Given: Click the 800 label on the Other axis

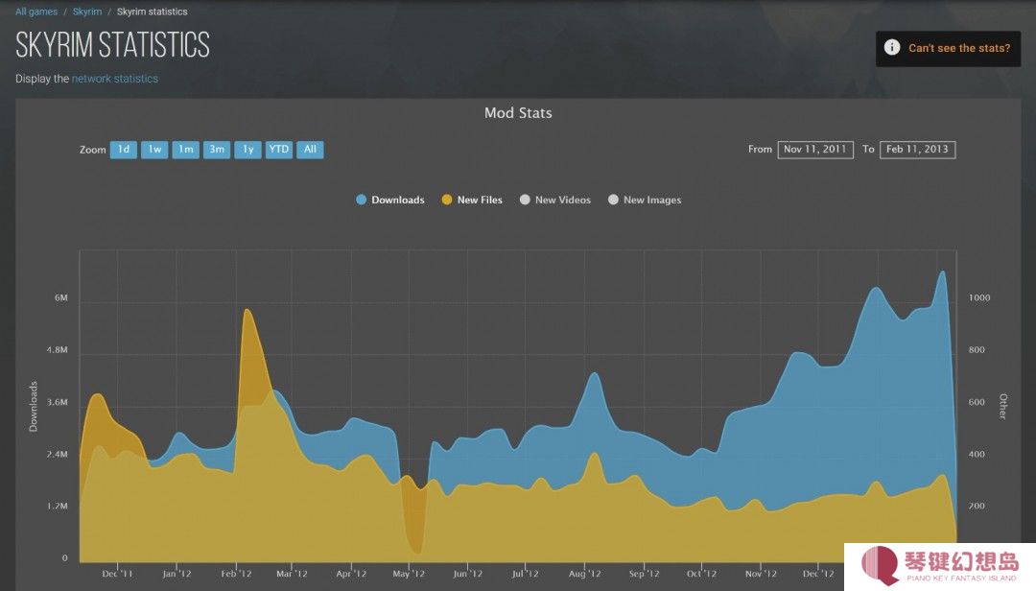Looking at the screenshot, I should pyautogui.click(x=977, y=350).
